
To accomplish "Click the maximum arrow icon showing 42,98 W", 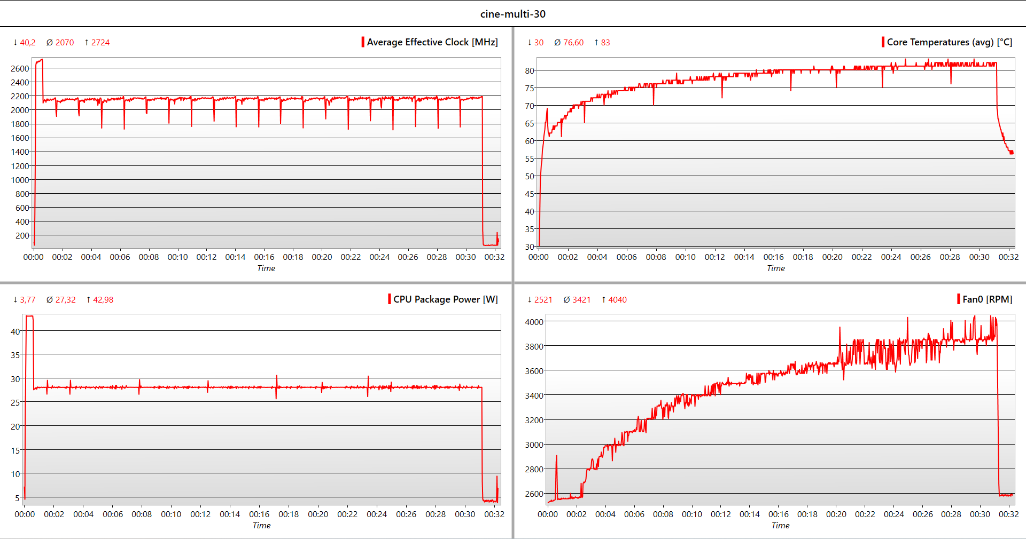I will tap(89, 299).
